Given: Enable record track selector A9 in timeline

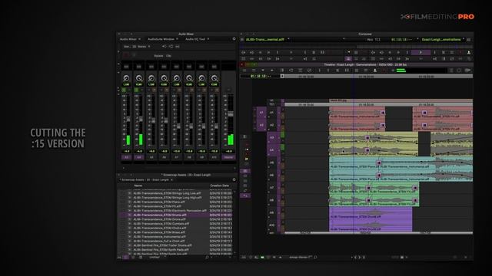Looking at the screenshot, I should coord(271,213).
